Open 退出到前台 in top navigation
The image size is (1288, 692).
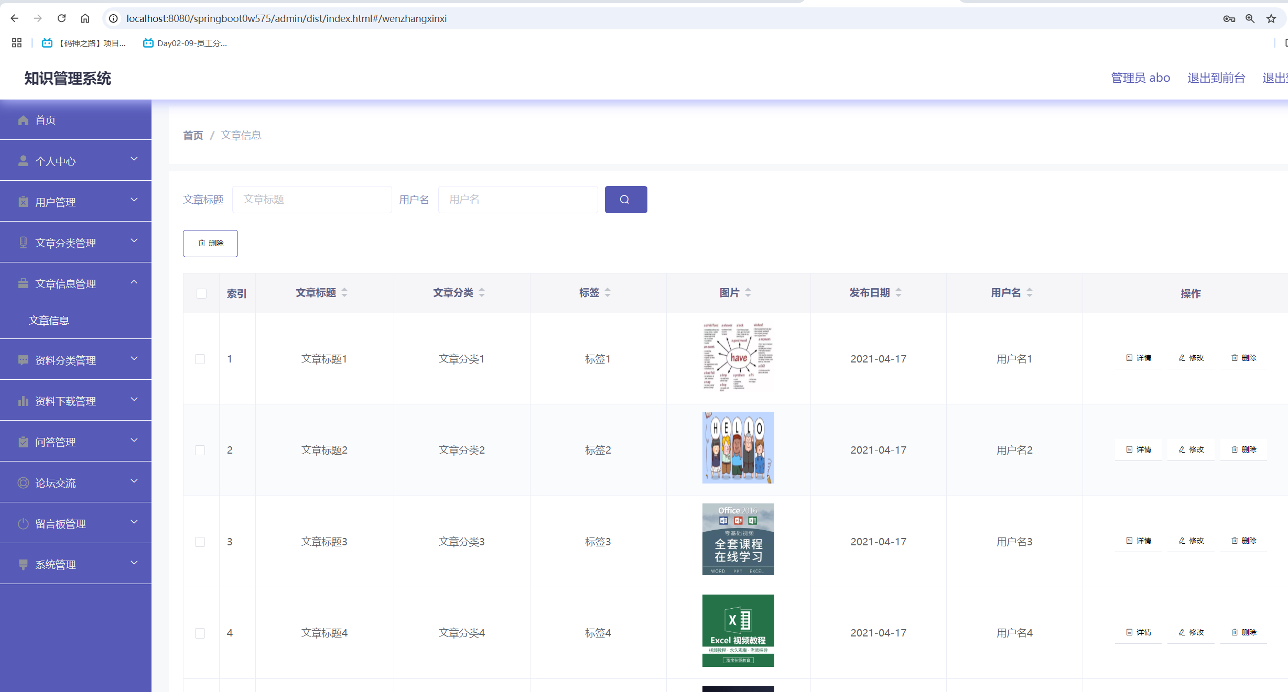tap(1217, 78)
